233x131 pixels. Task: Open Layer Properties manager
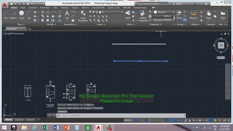(83, 16)
